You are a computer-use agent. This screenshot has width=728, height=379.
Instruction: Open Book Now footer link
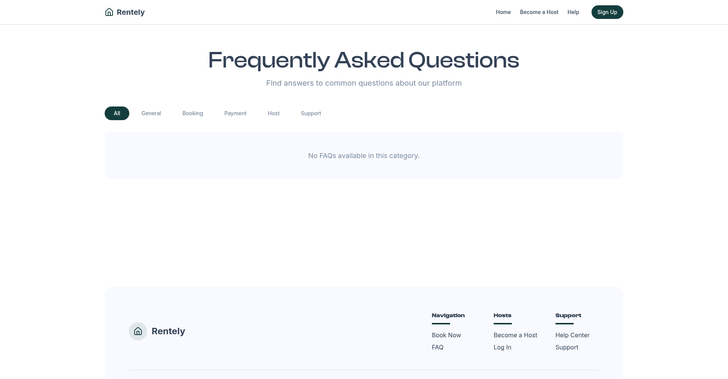pyautogui.click(x=446, y=335)
